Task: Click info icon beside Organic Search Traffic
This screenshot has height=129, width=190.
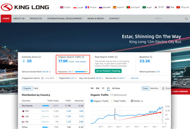Action: [x=83, y=57]
